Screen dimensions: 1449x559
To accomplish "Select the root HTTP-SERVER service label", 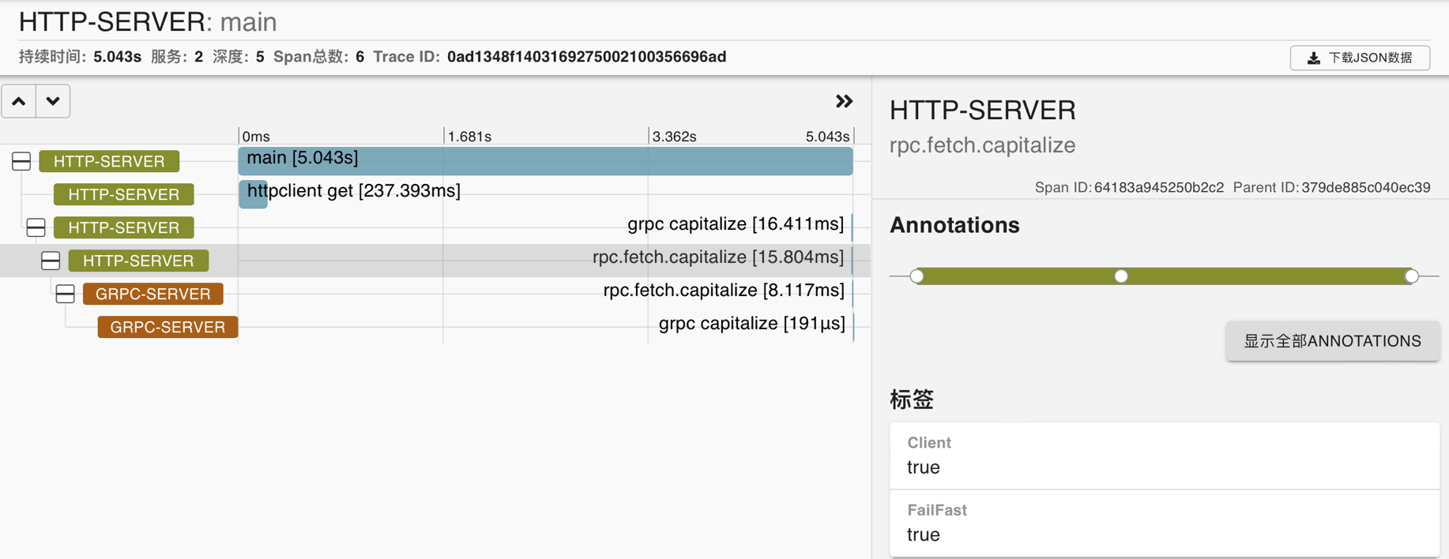I will 109,161.
